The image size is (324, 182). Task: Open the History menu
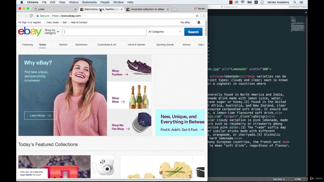point(74,2)
